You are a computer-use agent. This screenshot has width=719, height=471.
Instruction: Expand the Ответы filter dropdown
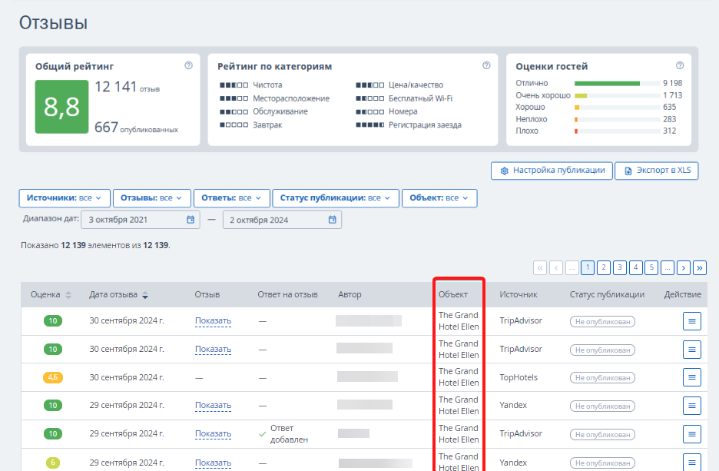pos(231,198)
